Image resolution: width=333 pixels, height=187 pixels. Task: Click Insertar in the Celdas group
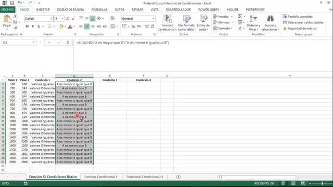point(223,16)
